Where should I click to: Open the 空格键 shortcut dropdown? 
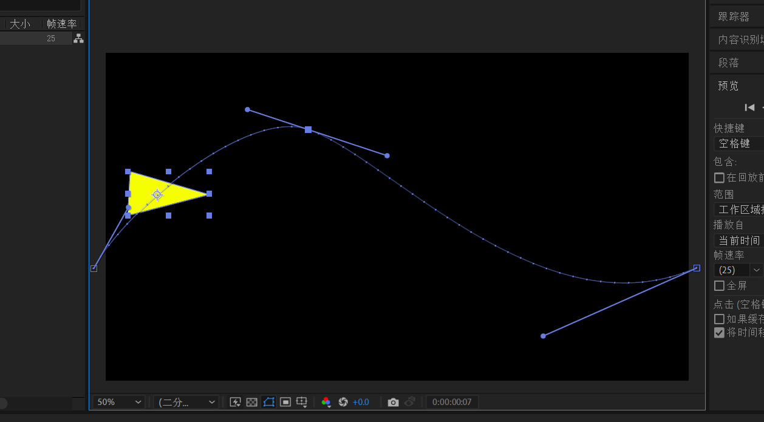pos(738,144)
